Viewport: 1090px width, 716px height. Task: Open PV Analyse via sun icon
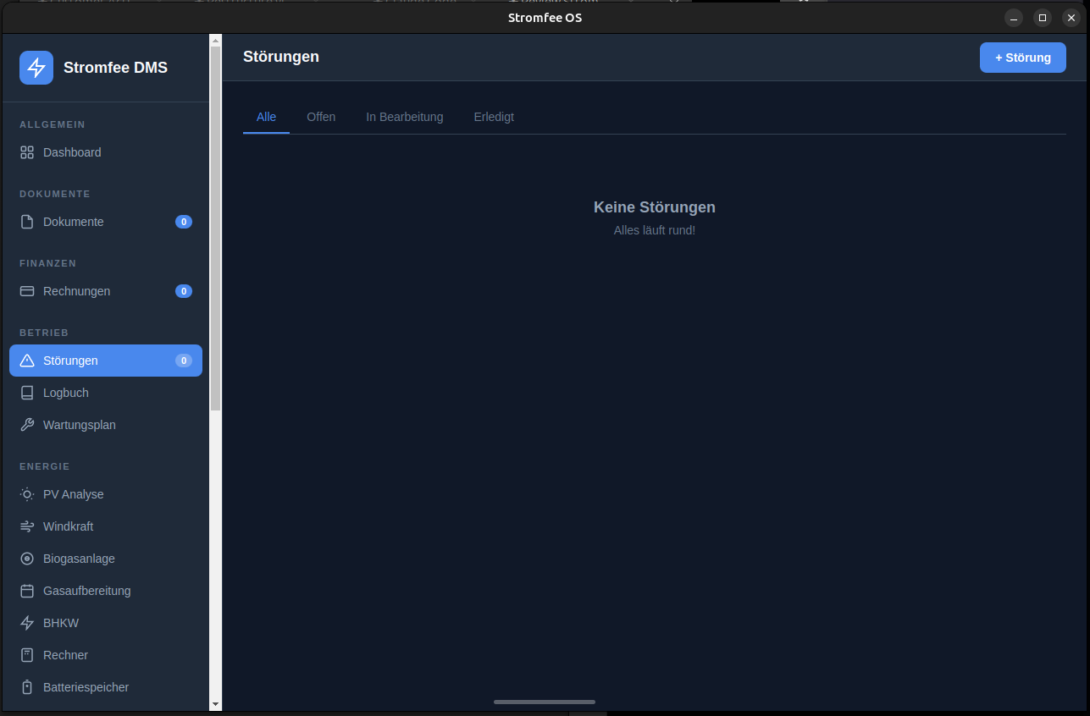coord(27,494)
